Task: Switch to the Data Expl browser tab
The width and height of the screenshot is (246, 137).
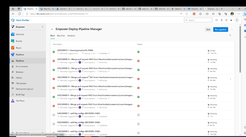Action: [x=80, y=9]
